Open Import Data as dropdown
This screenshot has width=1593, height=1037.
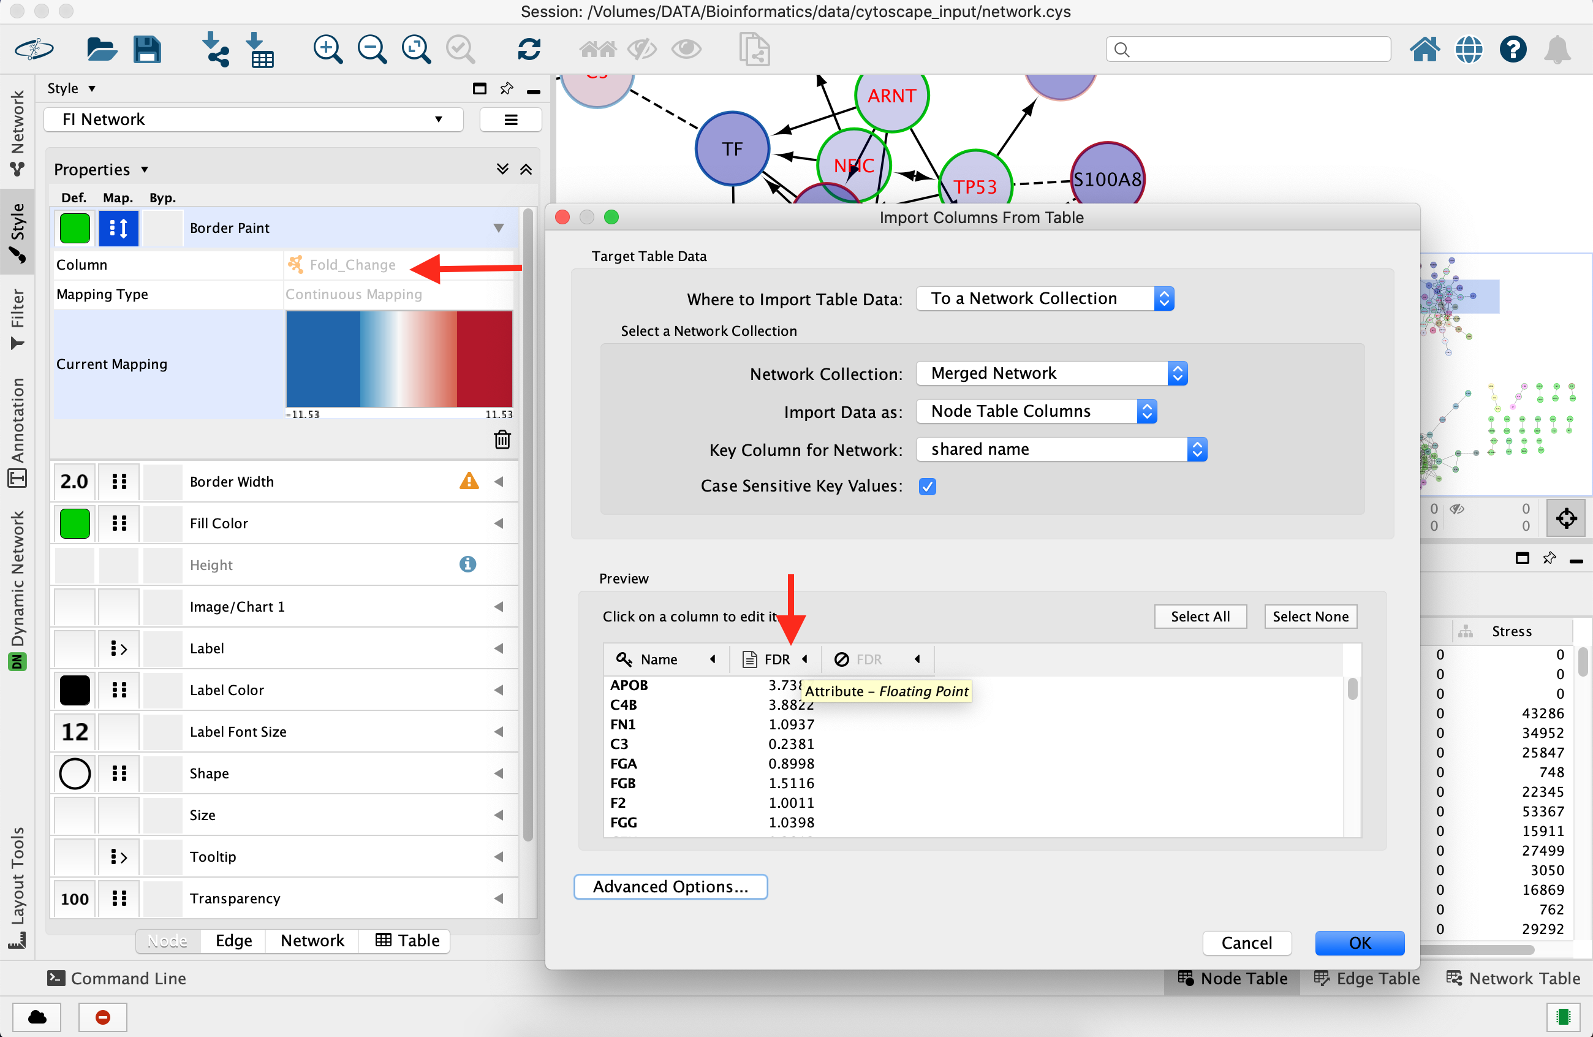point(1036,411)
